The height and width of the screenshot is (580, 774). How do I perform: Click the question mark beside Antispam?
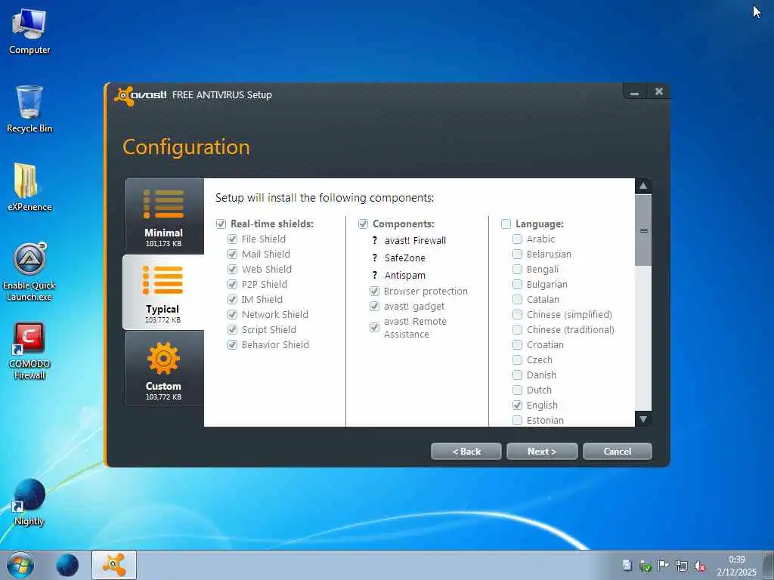click(375, 275)
